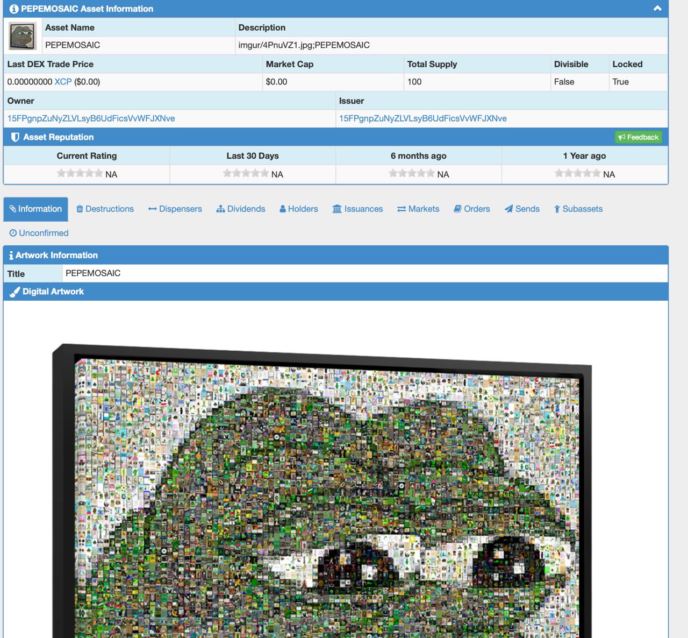
Task: Click the description text imgur/4PnuVZ1.jpg;PEPEMOSAIC
Action: [304, 45]
